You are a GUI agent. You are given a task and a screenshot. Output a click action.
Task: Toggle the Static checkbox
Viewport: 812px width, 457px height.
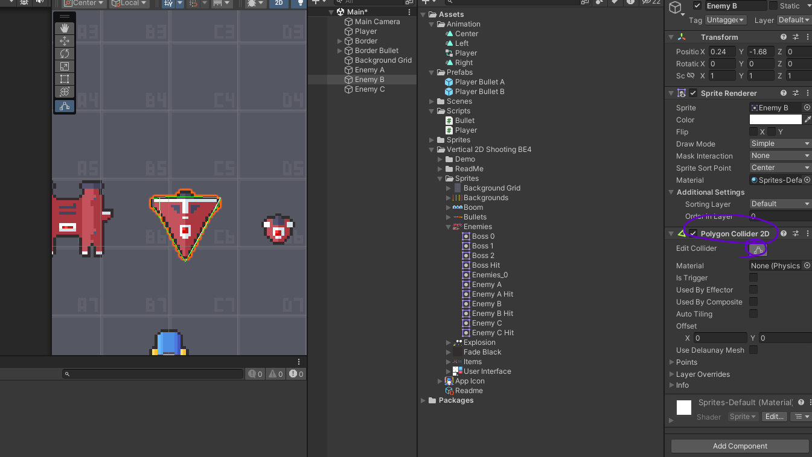pos(772,6)
